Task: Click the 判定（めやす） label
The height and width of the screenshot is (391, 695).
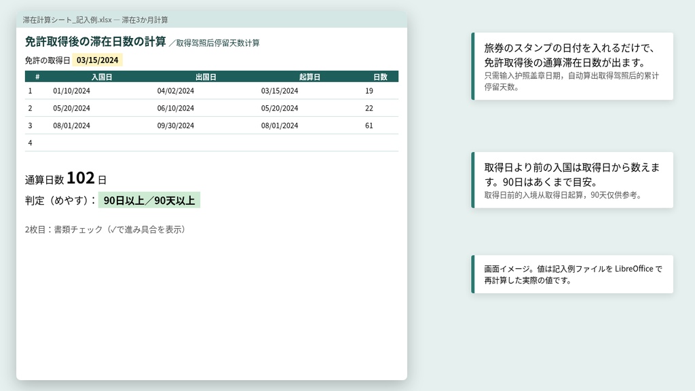Action: [60, 200]
